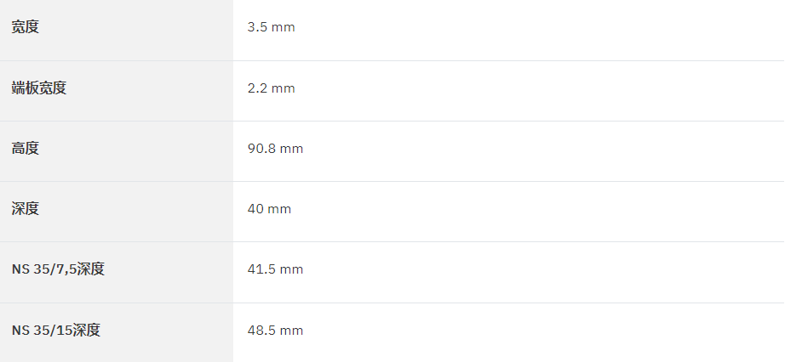Select the 40 mm depth value
Screen dimensions: 785x362
269,208
